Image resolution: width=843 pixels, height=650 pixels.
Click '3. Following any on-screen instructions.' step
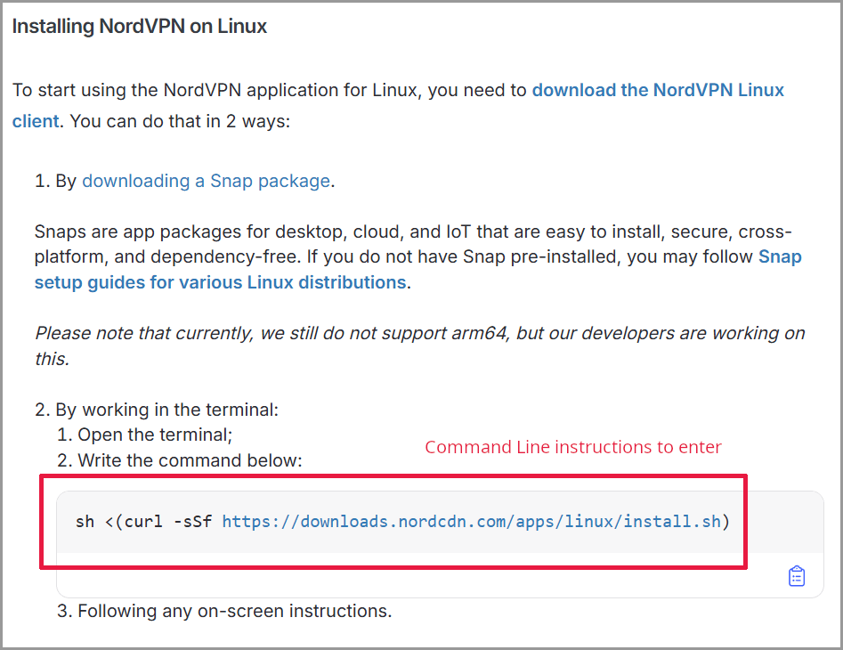pyautogui.click(x=224, y=611)
